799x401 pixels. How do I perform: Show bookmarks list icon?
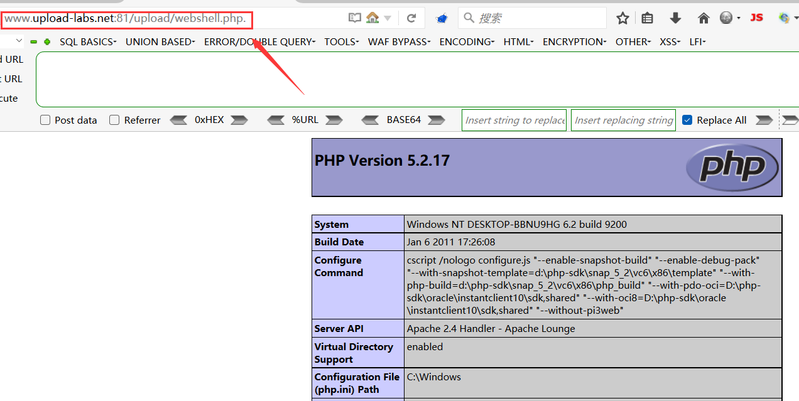[x=648, y=18]
